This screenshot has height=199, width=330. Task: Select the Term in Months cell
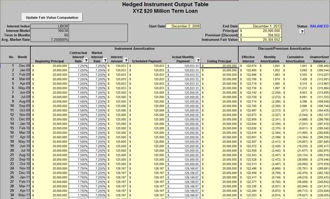50,35
